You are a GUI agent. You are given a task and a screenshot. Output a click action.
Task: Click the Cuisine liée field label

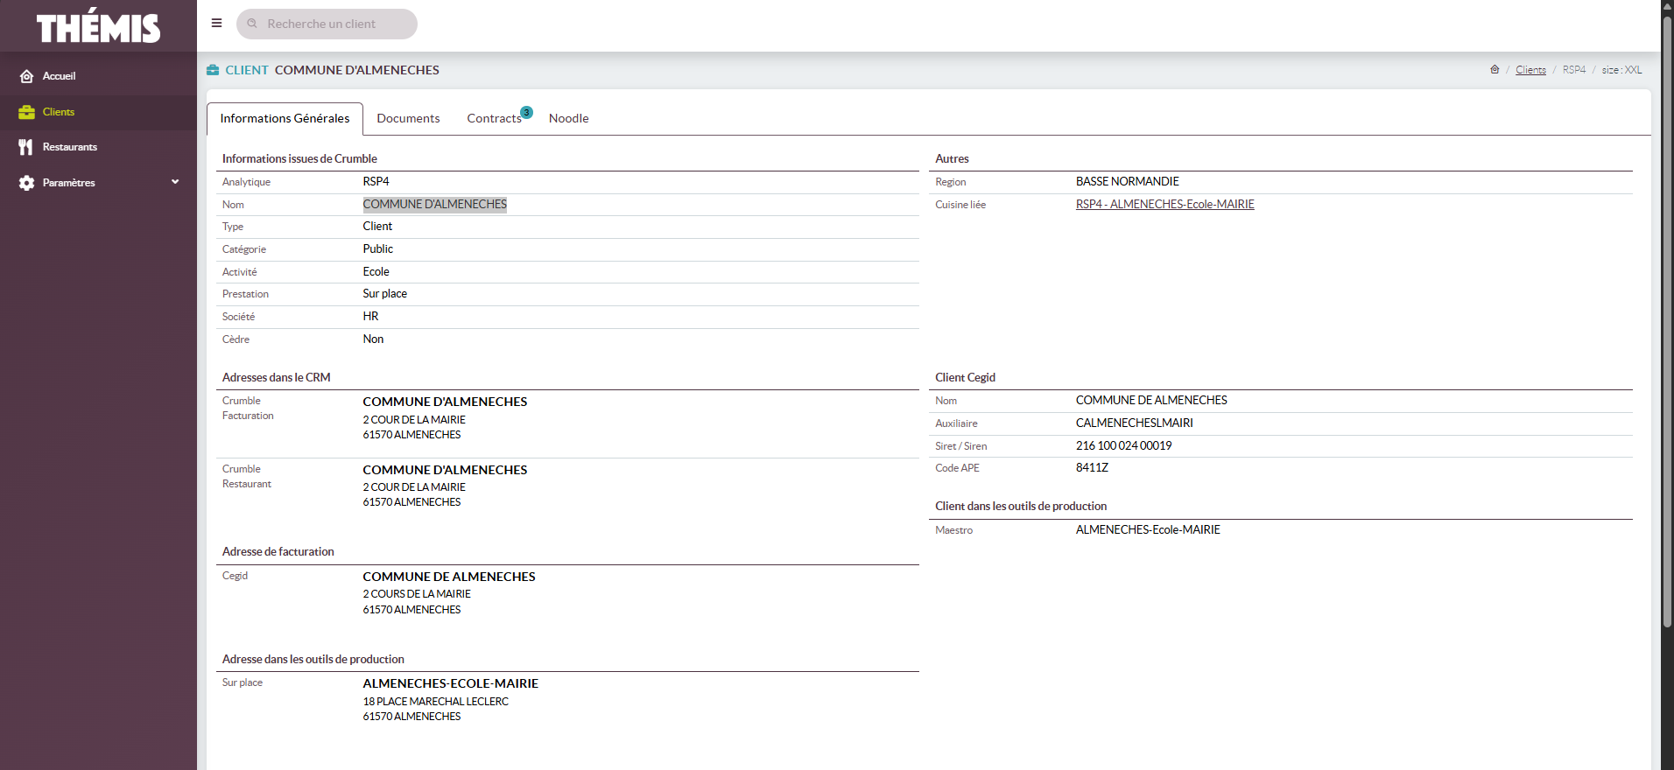point(960,205)
